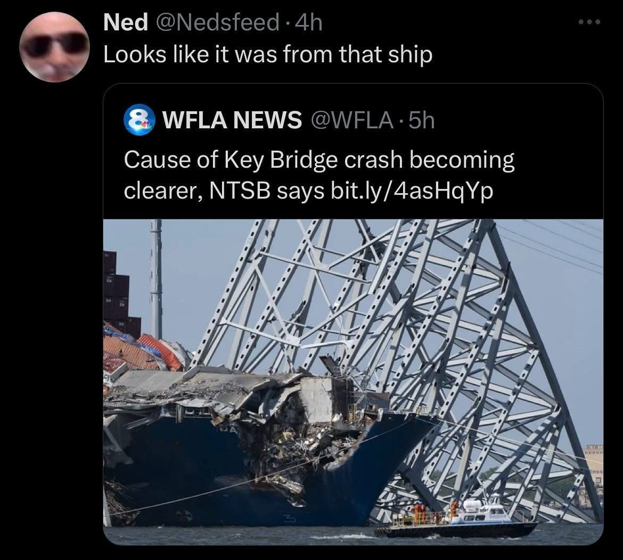This screenshot has width=623, height=560.
Task: Visit the @WFLA handle profile
Action: (352, 120)
